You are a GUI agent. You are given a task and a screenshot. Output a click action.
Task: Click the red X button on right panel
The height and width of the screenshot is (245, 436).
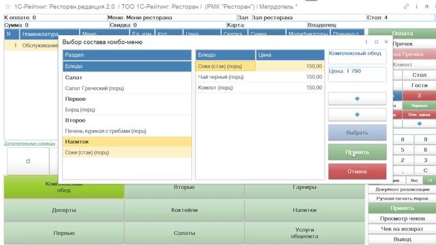[420, 95]
